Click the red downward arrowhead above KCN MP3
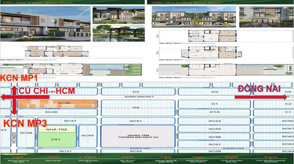This screenshot has height=164, width=294. [14, 112]
